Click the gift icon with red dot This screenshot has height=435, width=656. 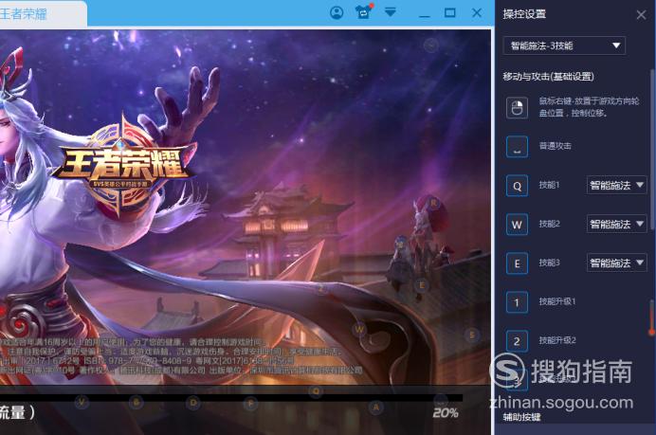tap(364, 12)
